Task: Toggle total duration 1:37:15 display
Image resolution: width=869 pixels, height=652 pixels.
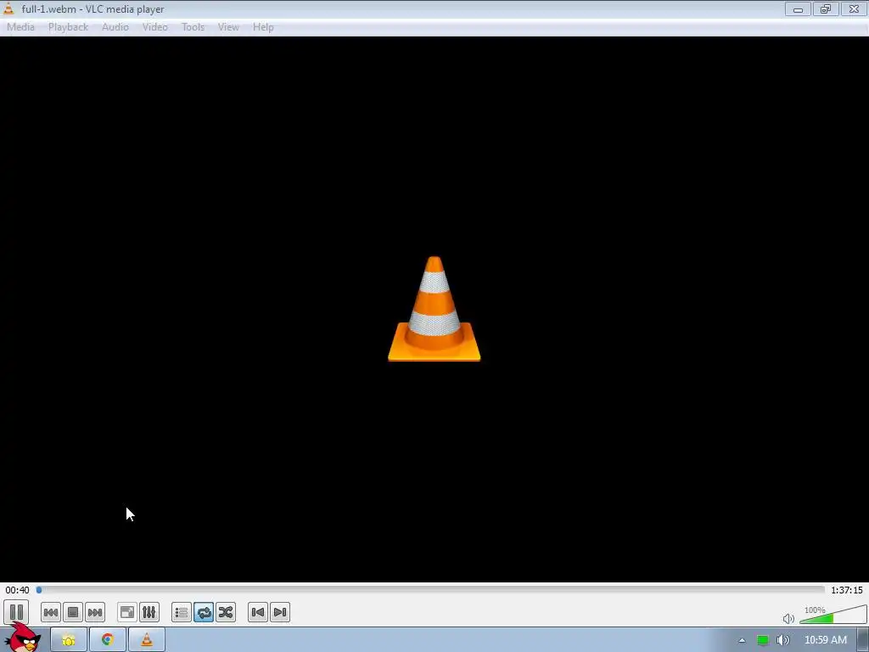Action: click(x=846, y=590)
